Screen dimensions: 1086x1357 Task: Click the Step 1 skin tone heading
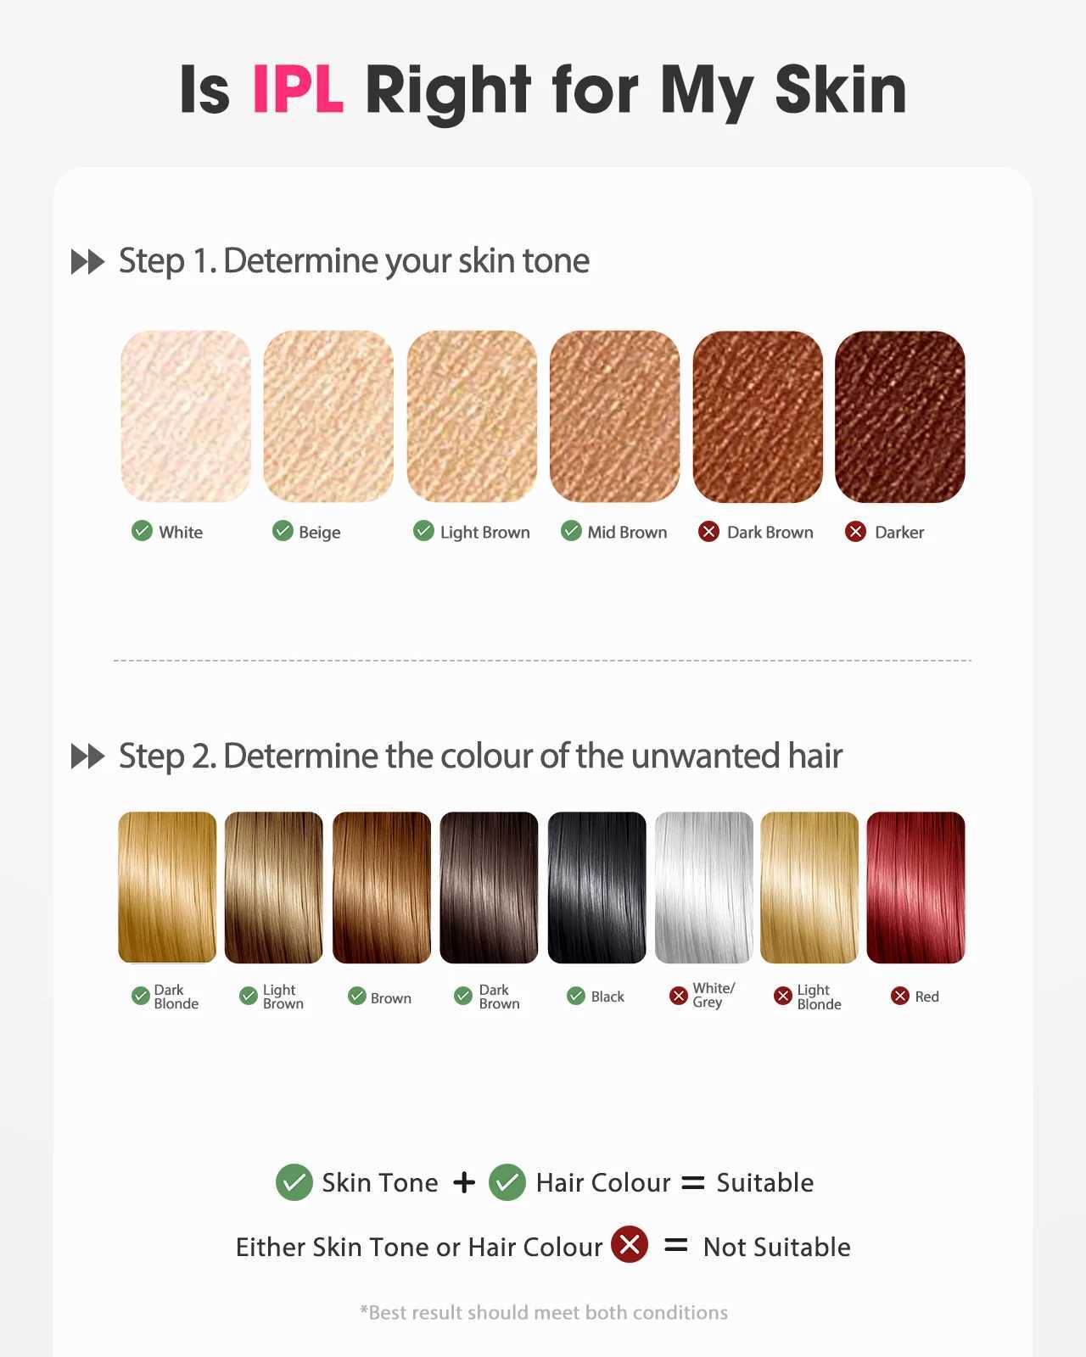click(354, 260)
